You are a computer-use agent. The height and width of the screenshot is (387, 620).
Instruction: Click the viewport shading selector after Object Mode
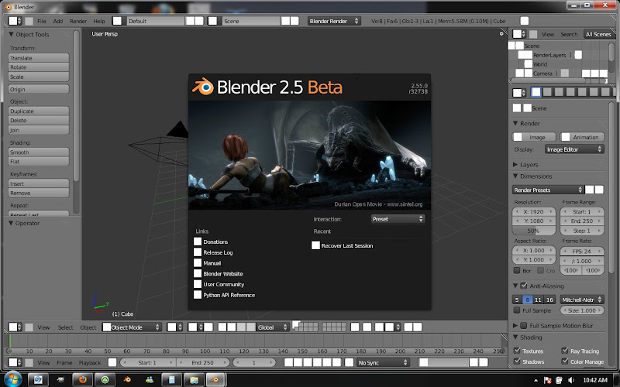[174, 327]
